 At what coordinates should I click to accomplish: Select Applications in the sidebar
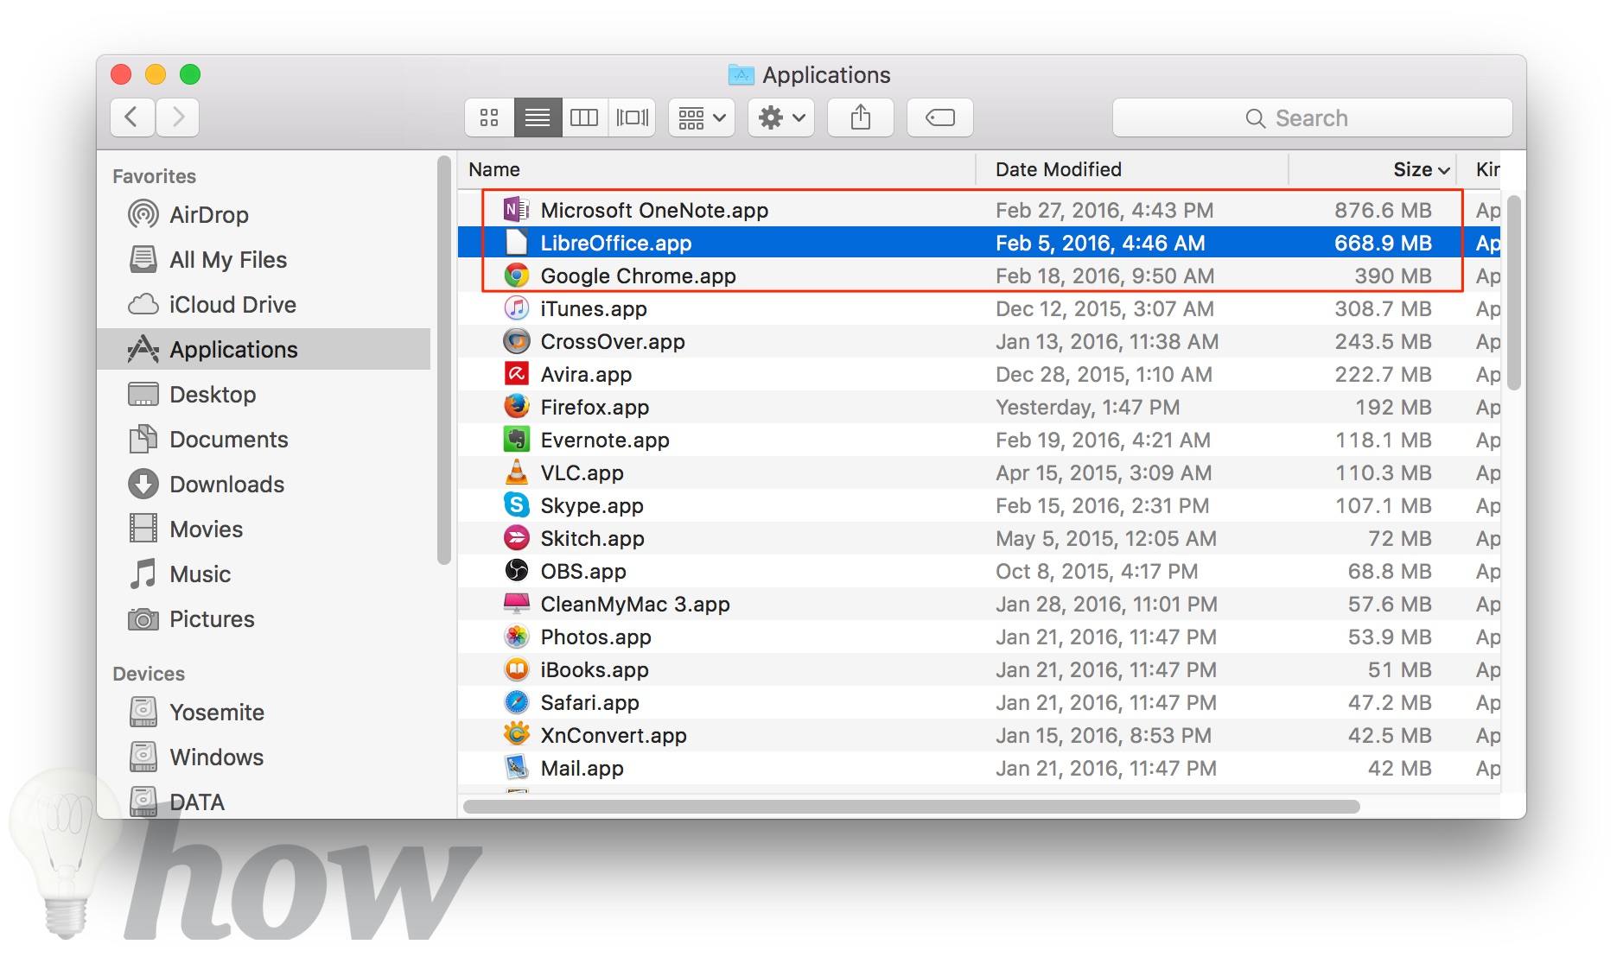[264, 349]
